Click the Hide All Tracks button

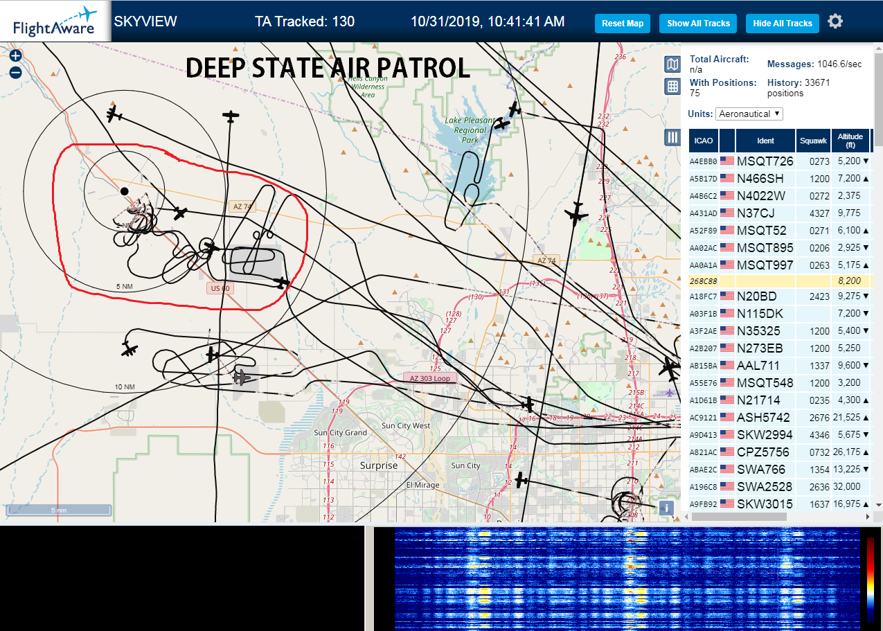[x=783, y=23]
